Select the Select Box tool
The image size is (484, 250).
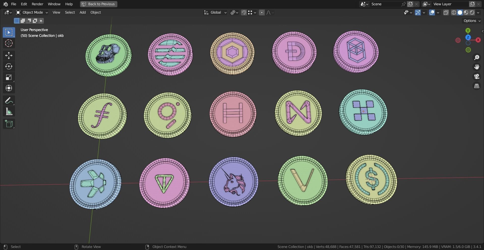tap(9, 32)
